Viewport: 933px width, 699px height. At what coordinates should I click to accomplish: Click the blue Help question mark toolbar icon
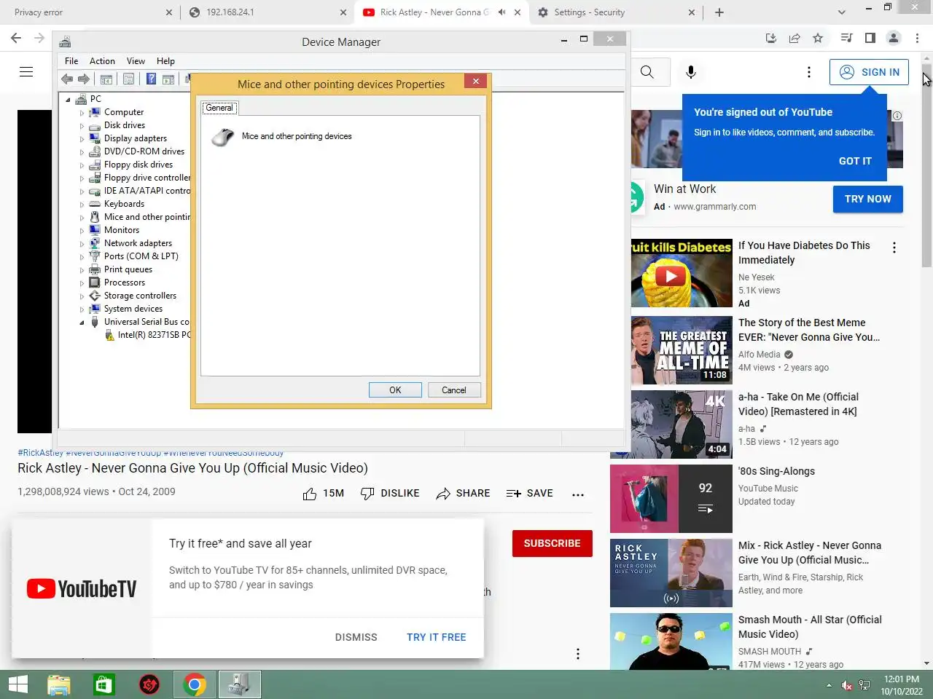[x=151, y=79]
